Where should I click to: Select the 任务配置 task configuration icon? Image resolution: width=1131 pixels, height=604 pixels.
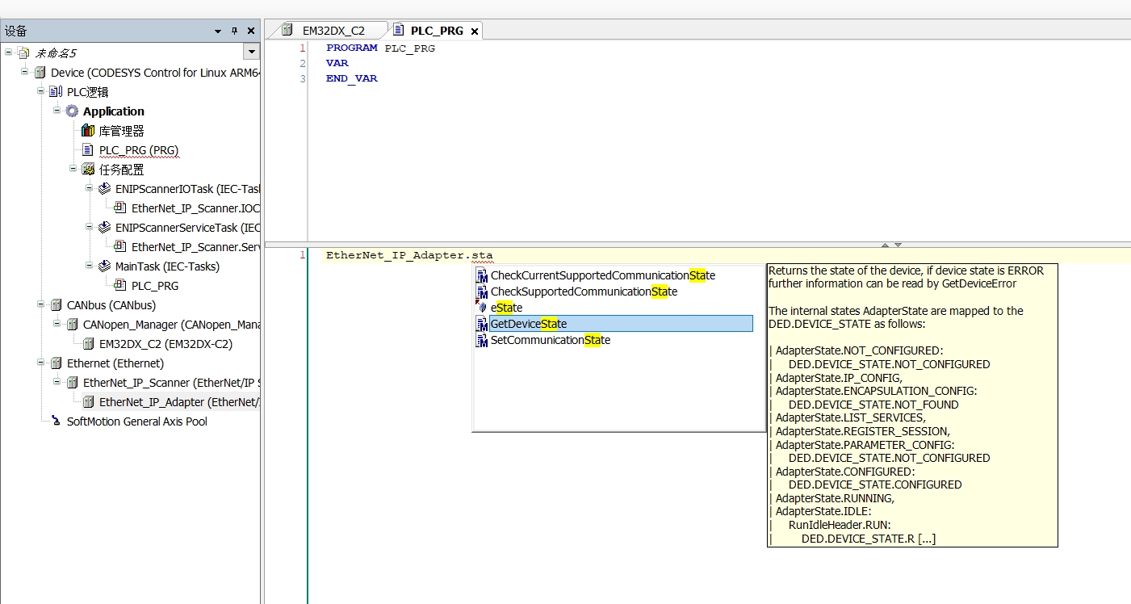pos(88,170)
